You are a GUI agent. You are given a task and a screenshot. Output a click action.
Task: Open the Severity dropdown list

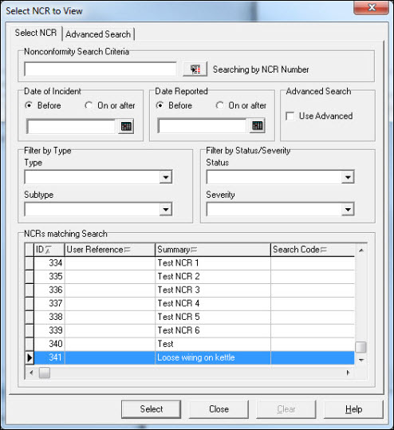tap(348, 210)
